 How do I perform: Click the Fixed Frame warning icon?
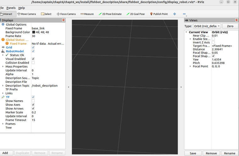7,44
